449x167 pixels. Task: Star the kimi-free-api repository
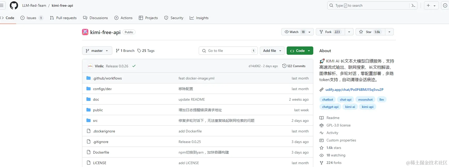coord(370,32)
